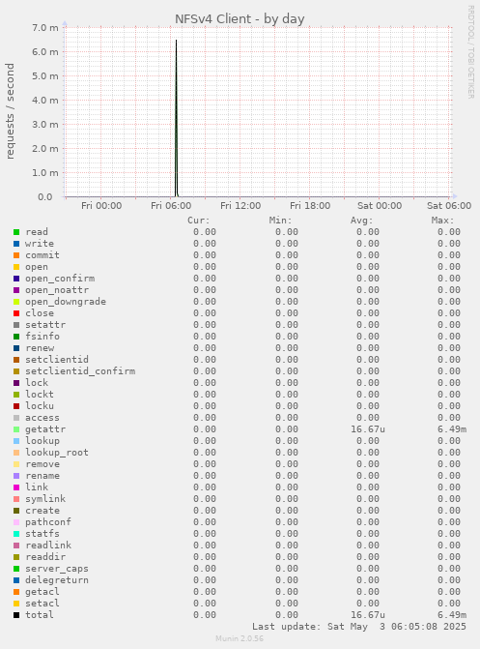
Task: Click the Last update timestamp text
Action: click(x=359, y=627)
